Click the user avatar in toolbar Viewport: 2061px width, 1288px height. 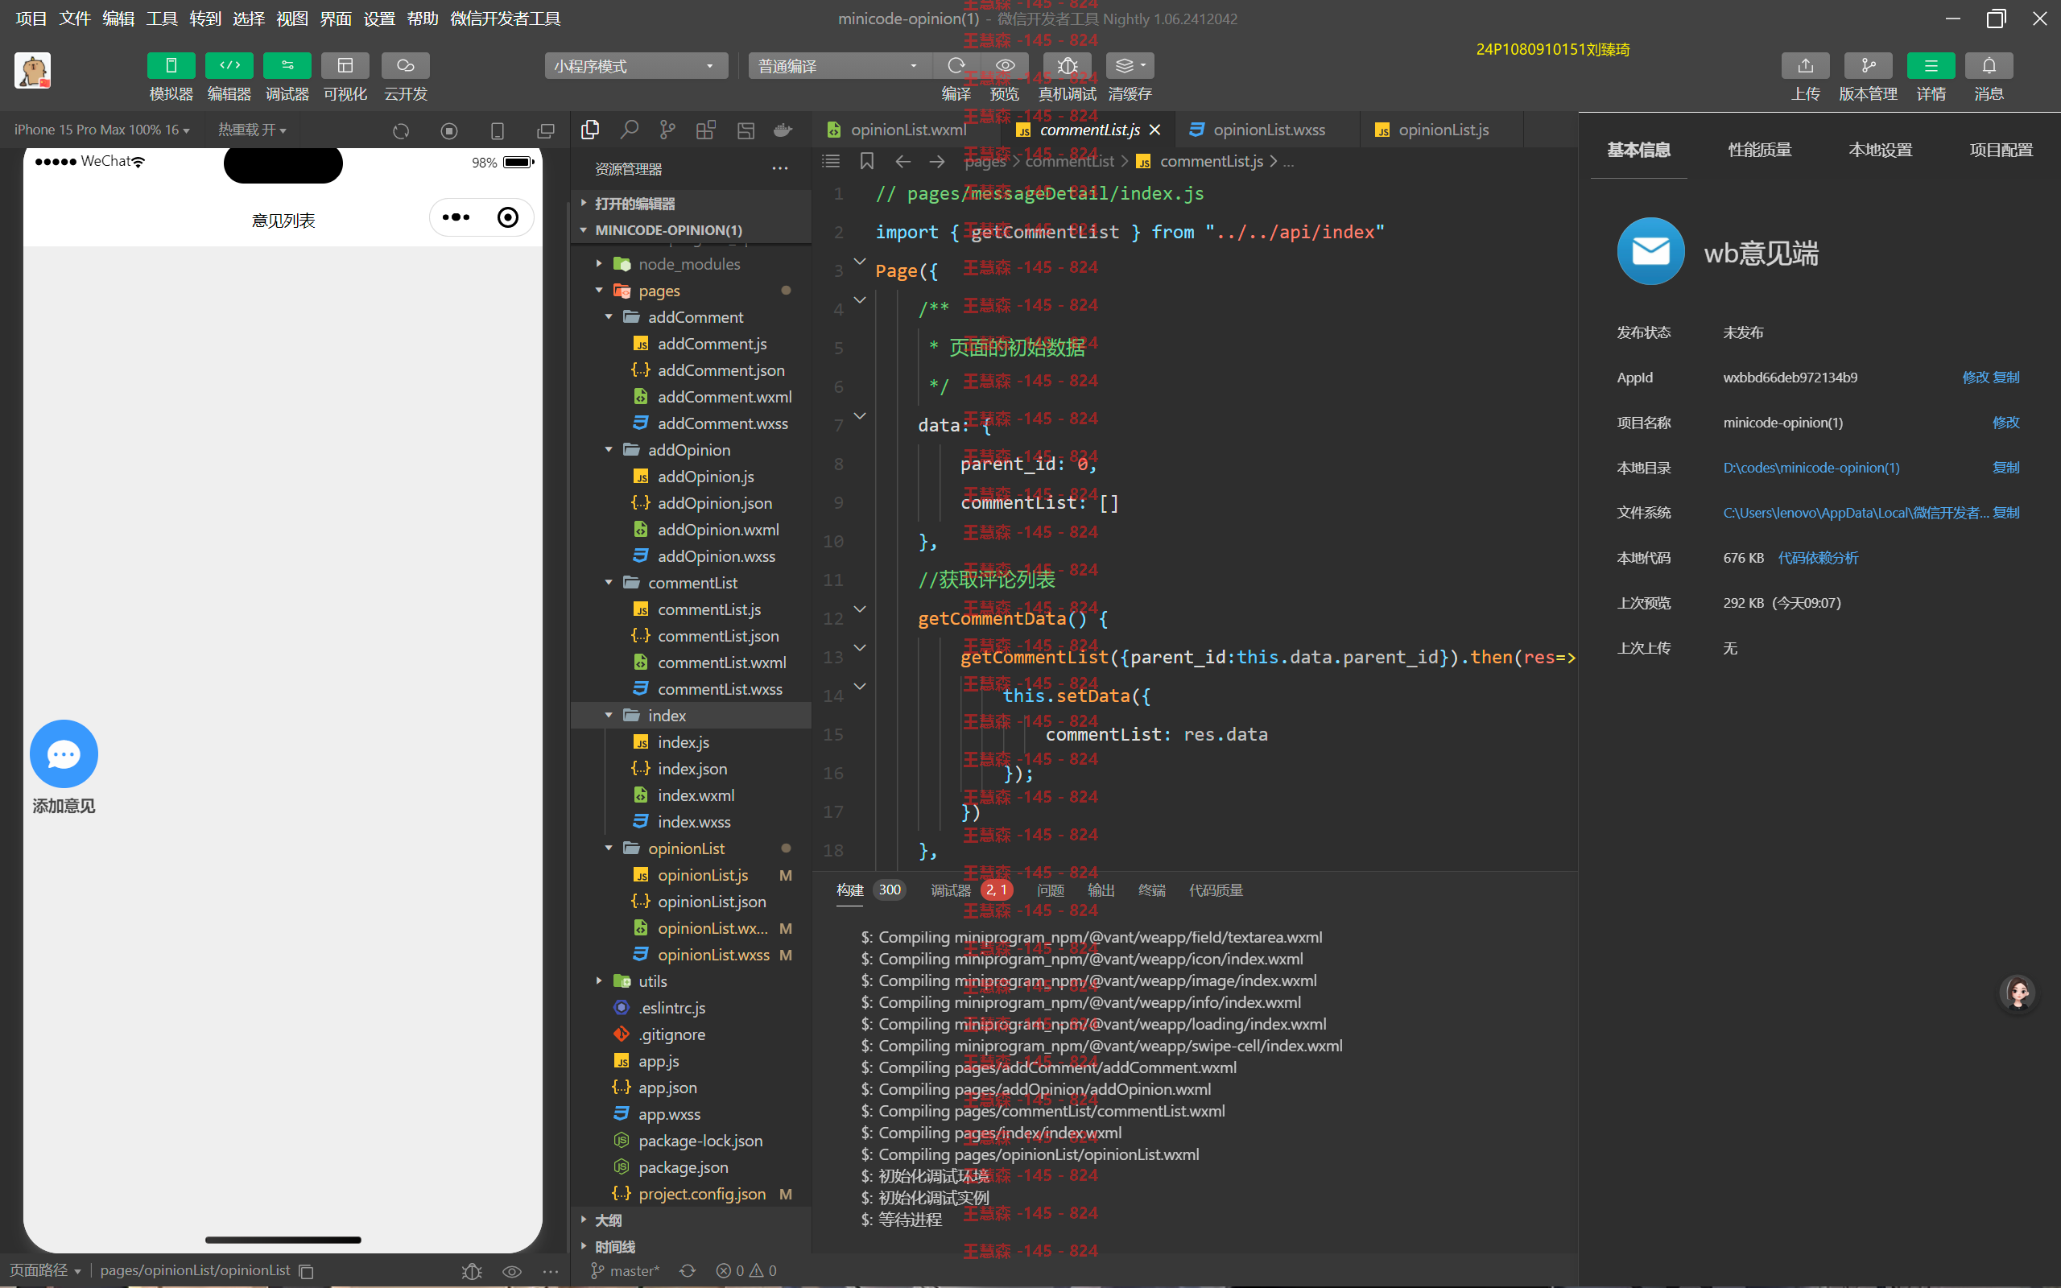pyautogui.click(x=32, y=70)
